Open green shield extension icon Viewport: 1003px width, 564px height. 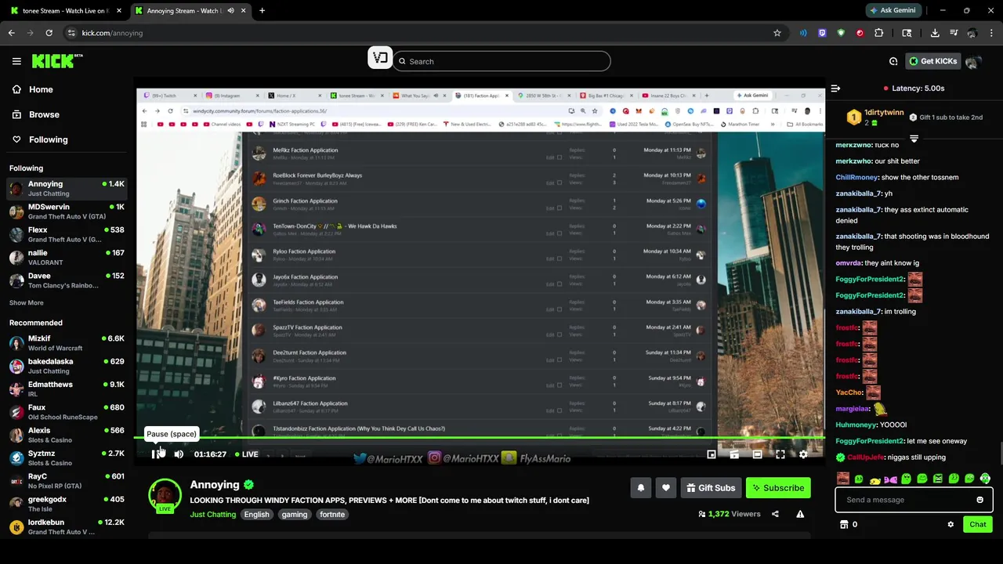[841, 33]
